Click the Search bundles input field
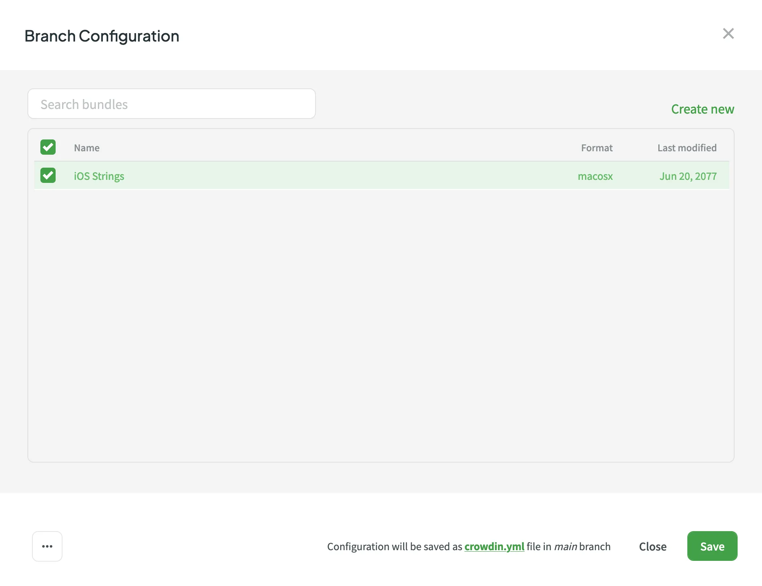This screenshot has width=762, height=586. tap(171, 104)
